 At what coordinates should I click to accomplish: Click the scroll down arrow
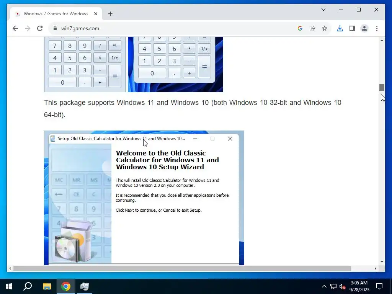click(382, 262)
